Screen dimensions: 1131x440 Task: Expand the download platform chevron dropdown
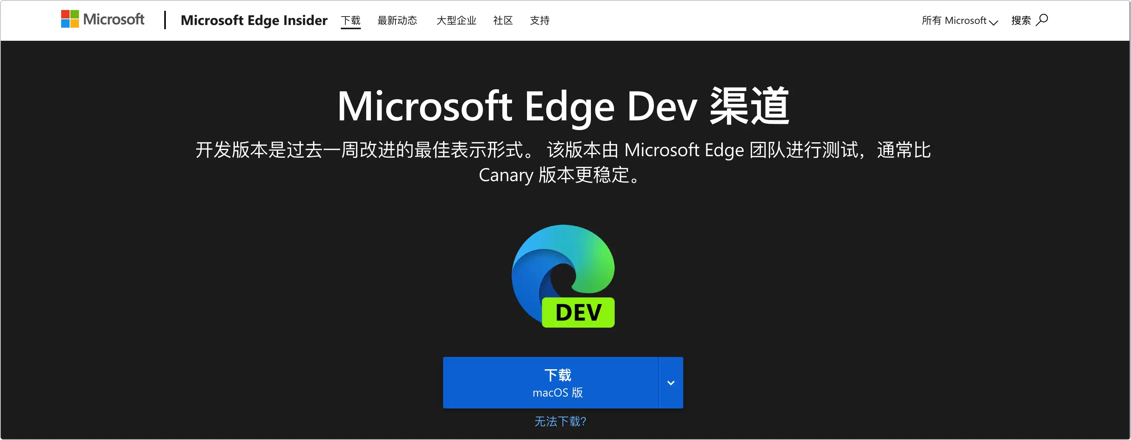pyautogui.click(x=671, y=382)
